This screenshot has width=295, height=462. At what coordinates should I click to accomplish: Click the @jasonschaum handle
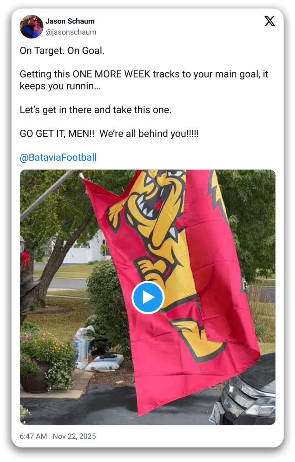point(71,32)
